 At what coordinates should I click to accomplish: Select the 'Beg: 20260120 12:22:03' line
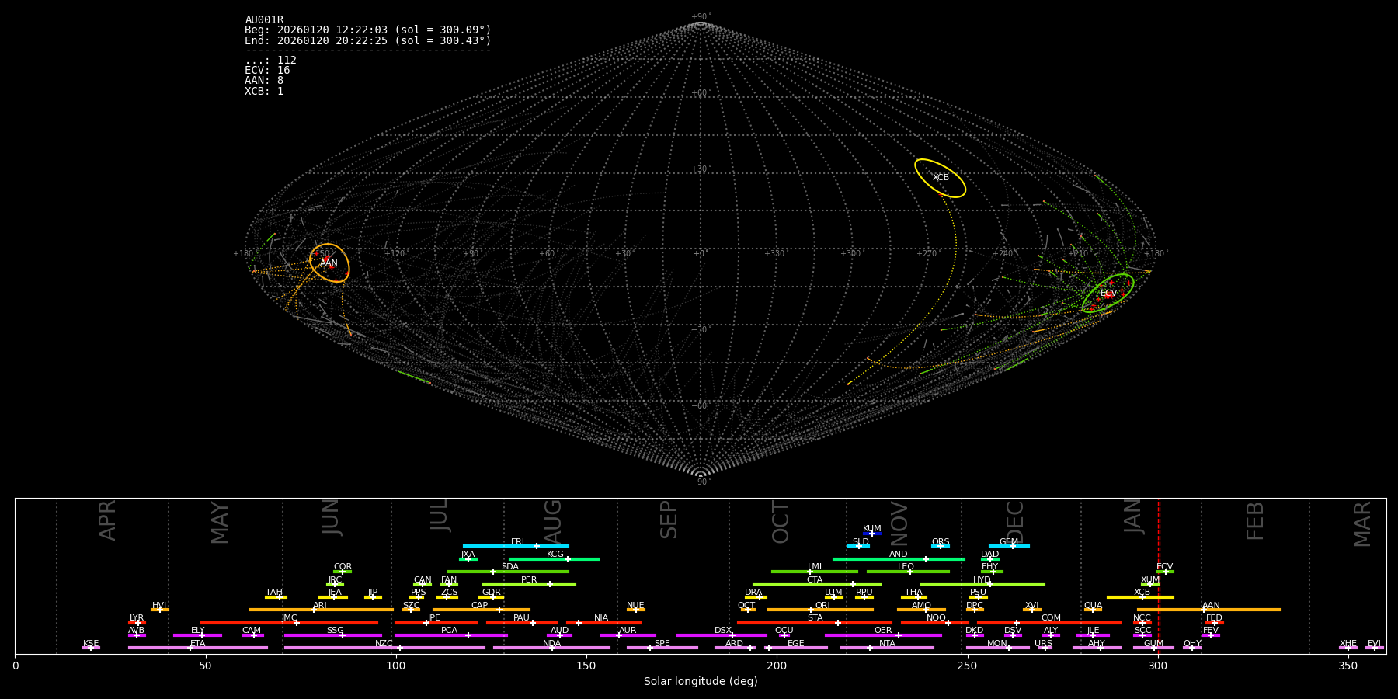coord(368,30)
